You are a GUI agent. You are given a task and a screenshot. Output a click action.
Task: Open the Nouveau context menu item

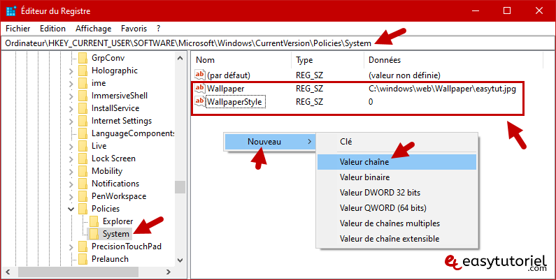(x=270, y=142)
